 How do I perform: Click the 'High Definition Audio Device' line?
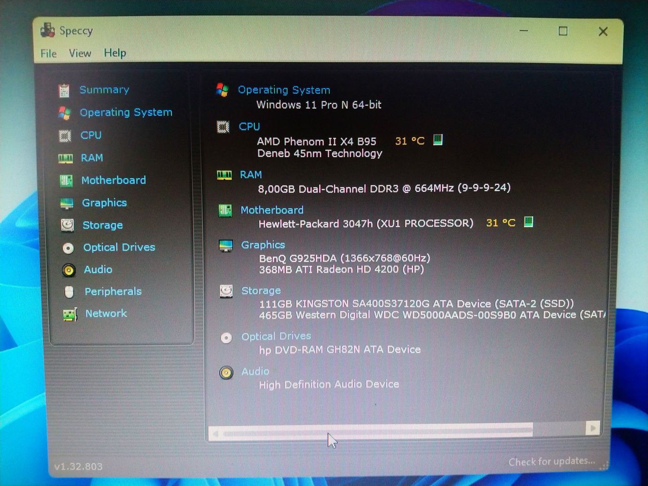point(329,385)
